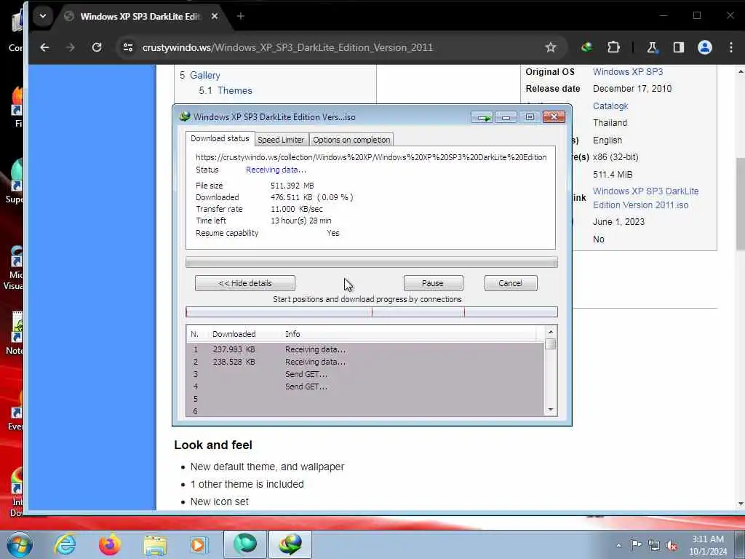Viewport: 745px width, 559px height.
Task: Open Chrome Labs flask icon
Action: pyautogui.click(x=653, y=47)
